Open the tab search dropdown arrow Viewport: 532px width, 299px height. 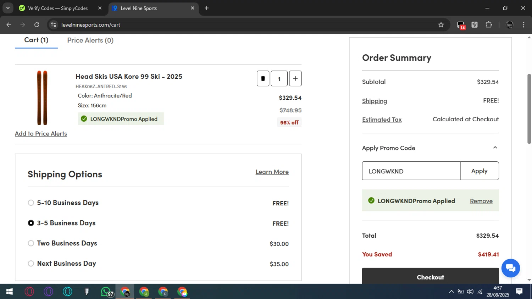[8, 8]
